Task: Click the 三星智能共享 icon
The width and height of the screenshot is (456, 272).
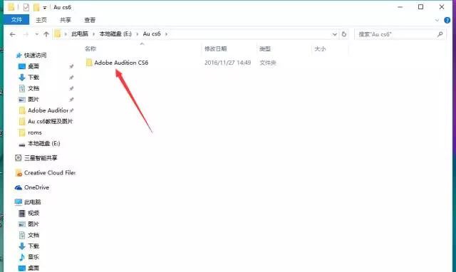Action: point(19,158)
